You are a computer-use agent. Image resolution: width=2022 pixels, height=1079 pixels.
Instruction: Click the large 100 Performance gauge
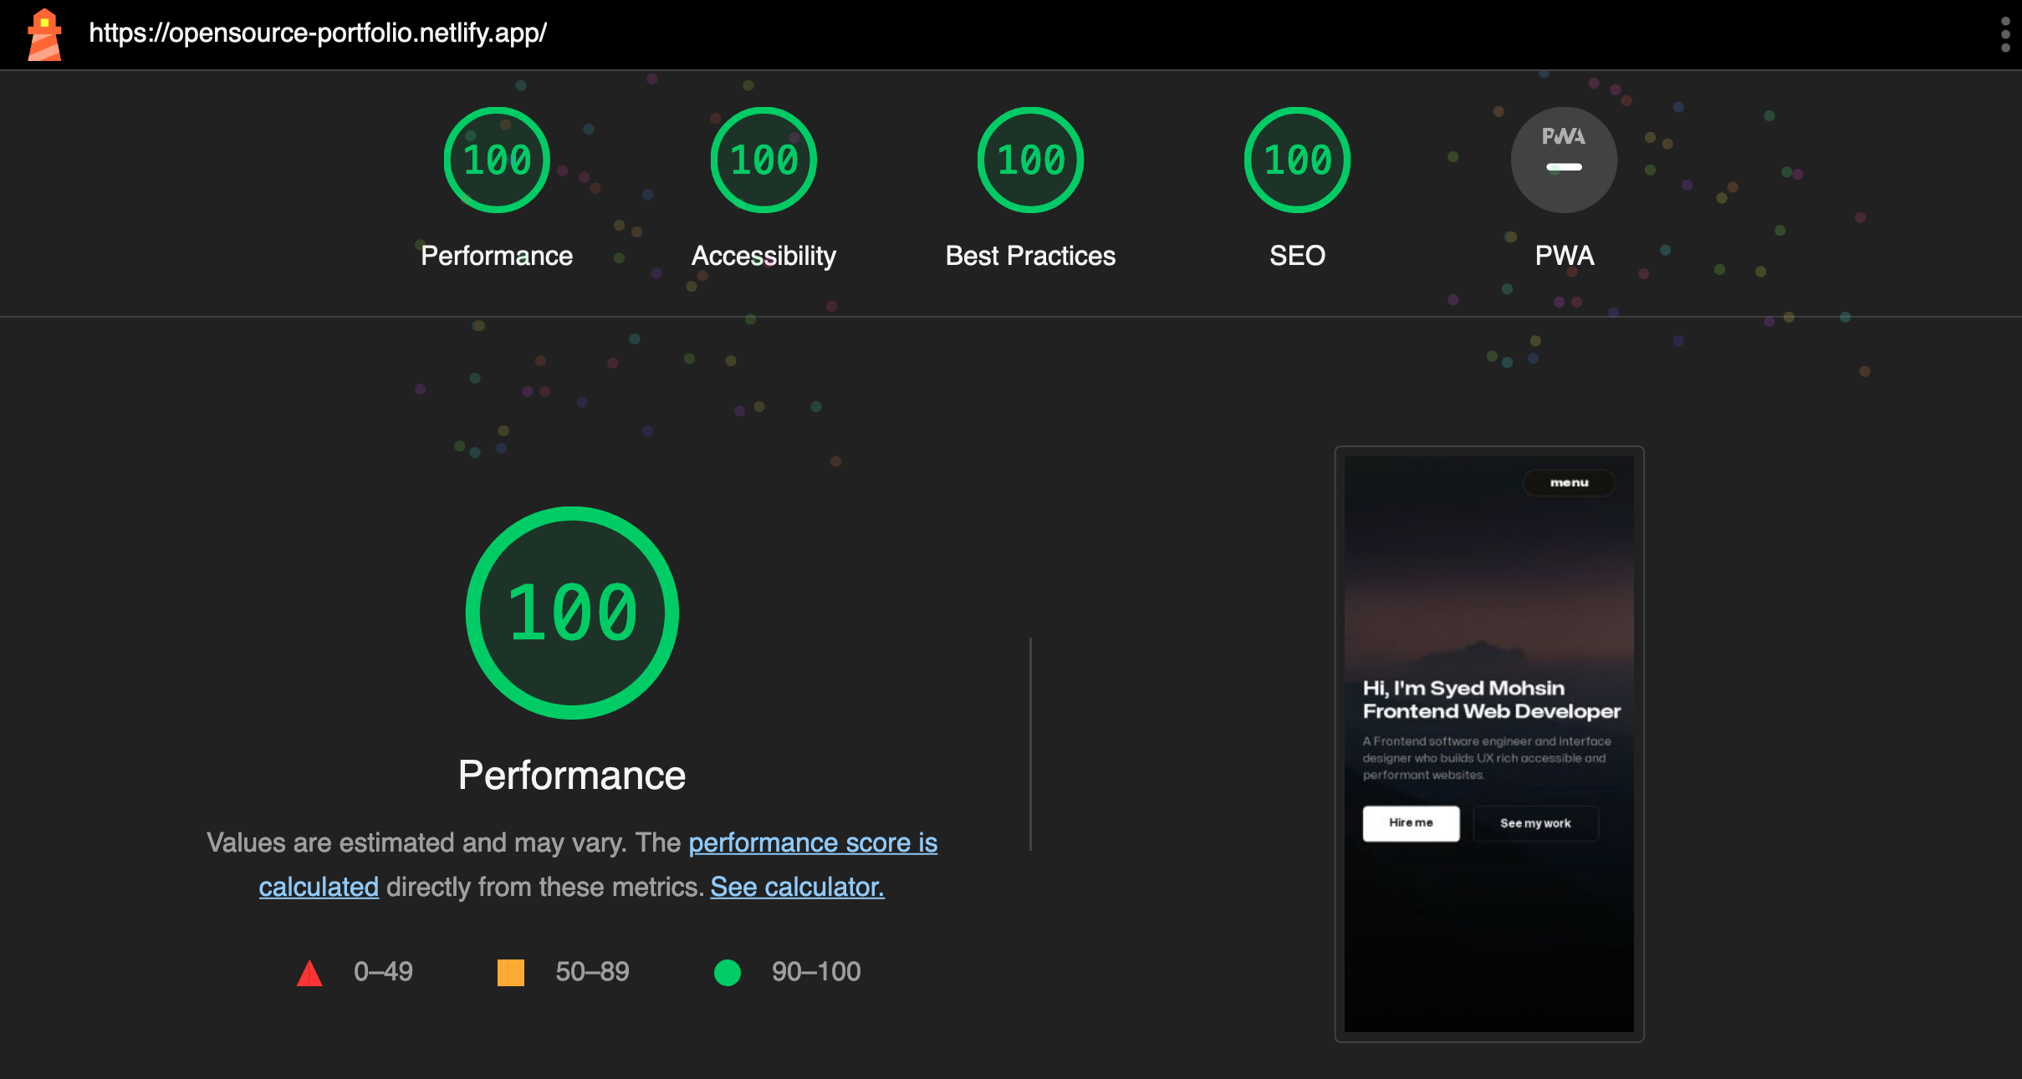pyautogui.click(x=572, y=613)
